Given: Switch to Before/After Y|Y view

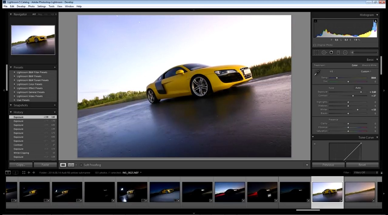Looking at the screenshot, I should 71,165.
